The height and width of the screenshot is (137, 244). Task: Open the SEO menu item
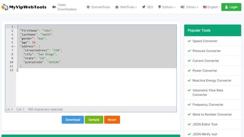148,7
